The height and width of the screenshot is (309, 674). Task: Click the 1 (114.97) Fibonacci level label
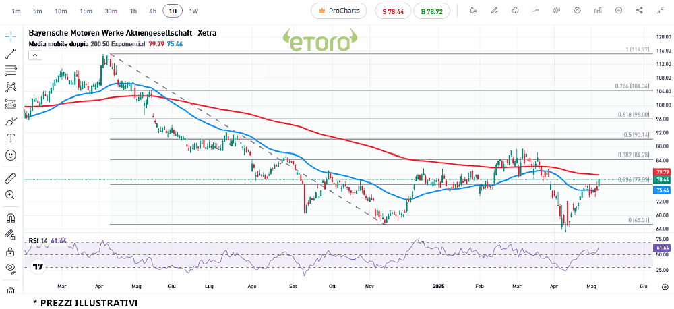pyautogui.click(x=638, y=50)
